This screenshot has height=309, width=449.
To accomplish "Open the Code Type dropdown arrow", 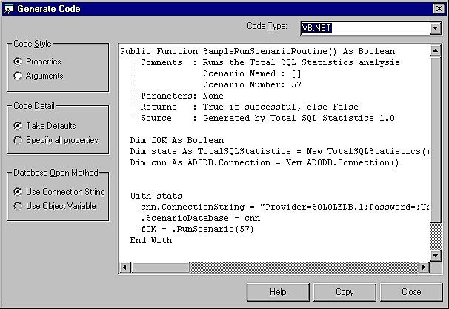I will tap(435, 28).
